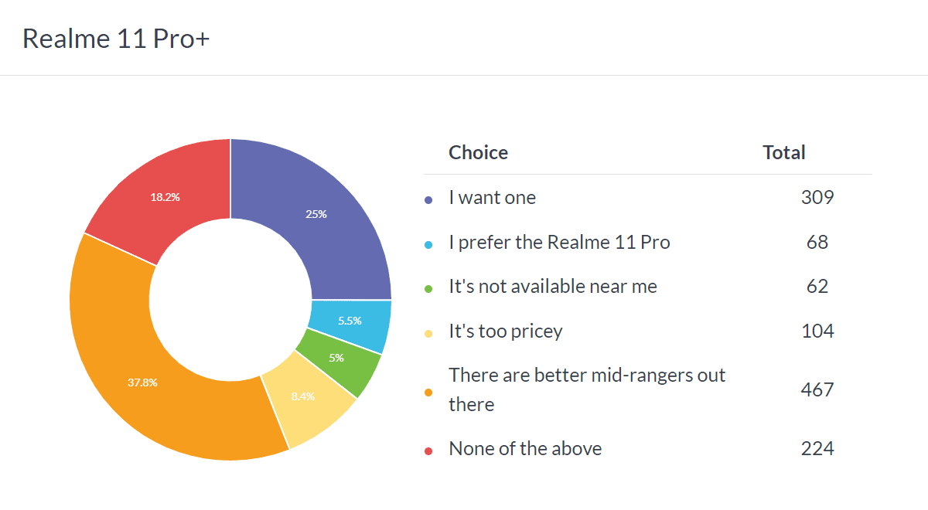Click the light blue 5.5% chart slice
This screenshot has width=928, height=510.
(350, 321)
